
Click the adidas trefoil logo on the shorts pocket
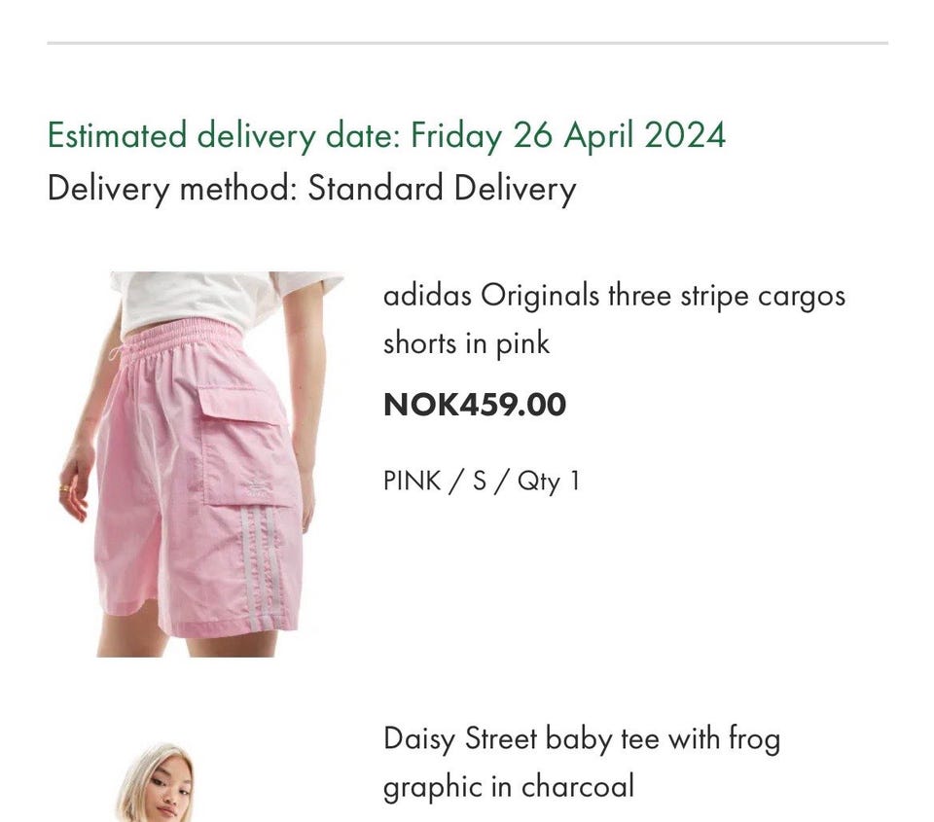point(257,487)
